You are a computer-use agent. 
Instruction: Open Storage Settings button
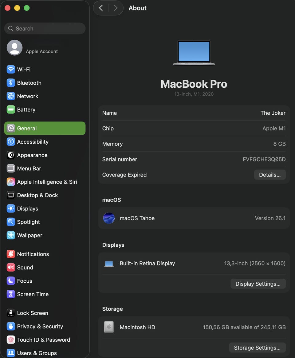pyautogui.click(x=257, y=348)
